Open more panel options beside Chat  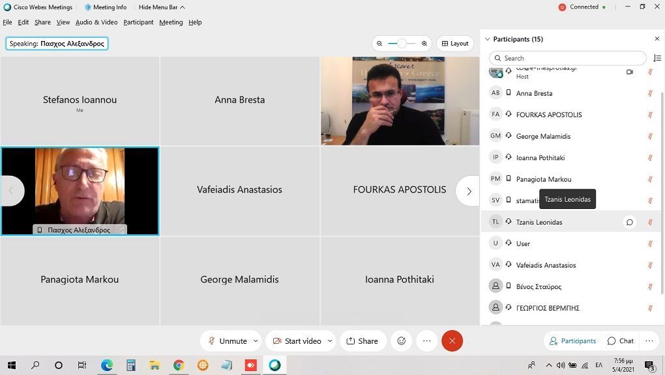coord(649,341)
